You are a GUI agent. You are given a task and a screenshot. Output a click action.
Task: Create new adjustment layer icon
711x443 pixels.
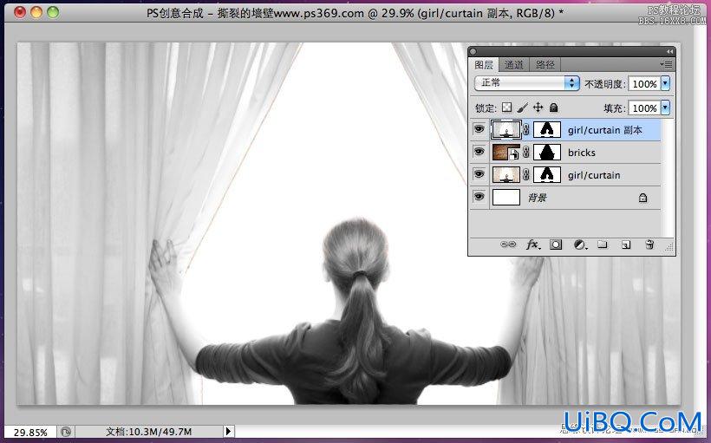coord(580,244)
